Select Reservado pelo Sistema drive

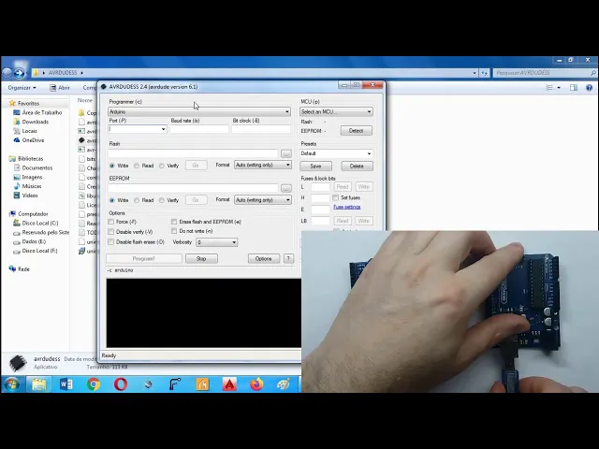[x=41, y=233]
